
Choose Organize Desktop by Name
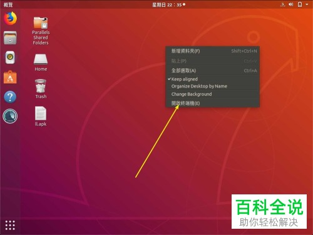pos(212,86)
